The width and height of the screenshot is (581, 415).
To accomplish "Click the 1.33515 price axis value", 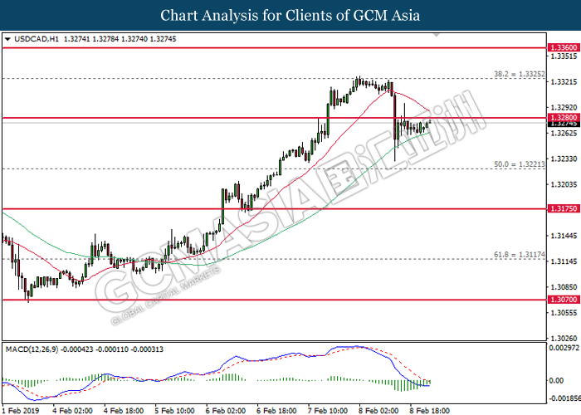I will [x=564, y=56].
